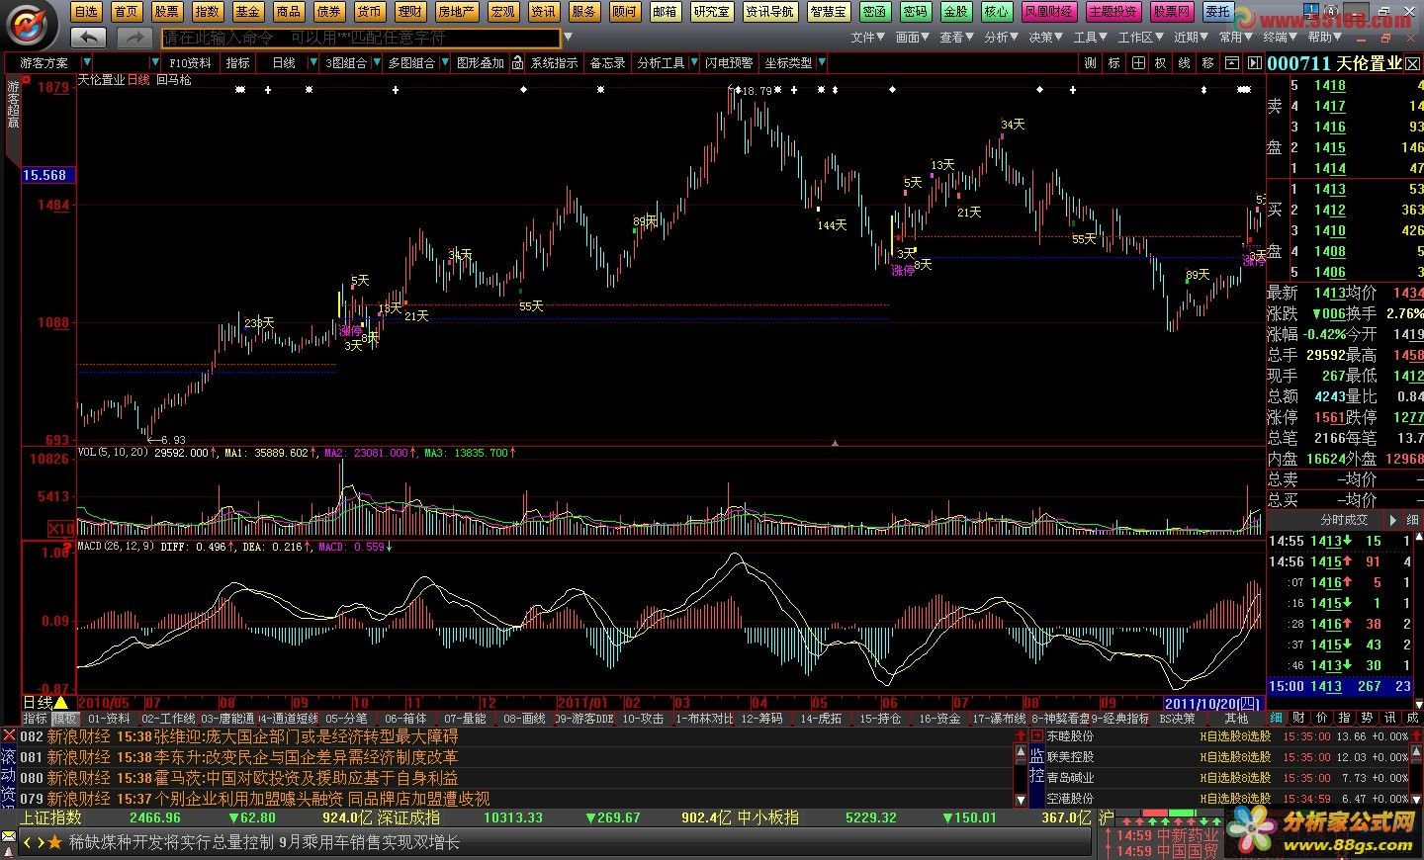Click the star icon in bottom ticker

[54, 842]
